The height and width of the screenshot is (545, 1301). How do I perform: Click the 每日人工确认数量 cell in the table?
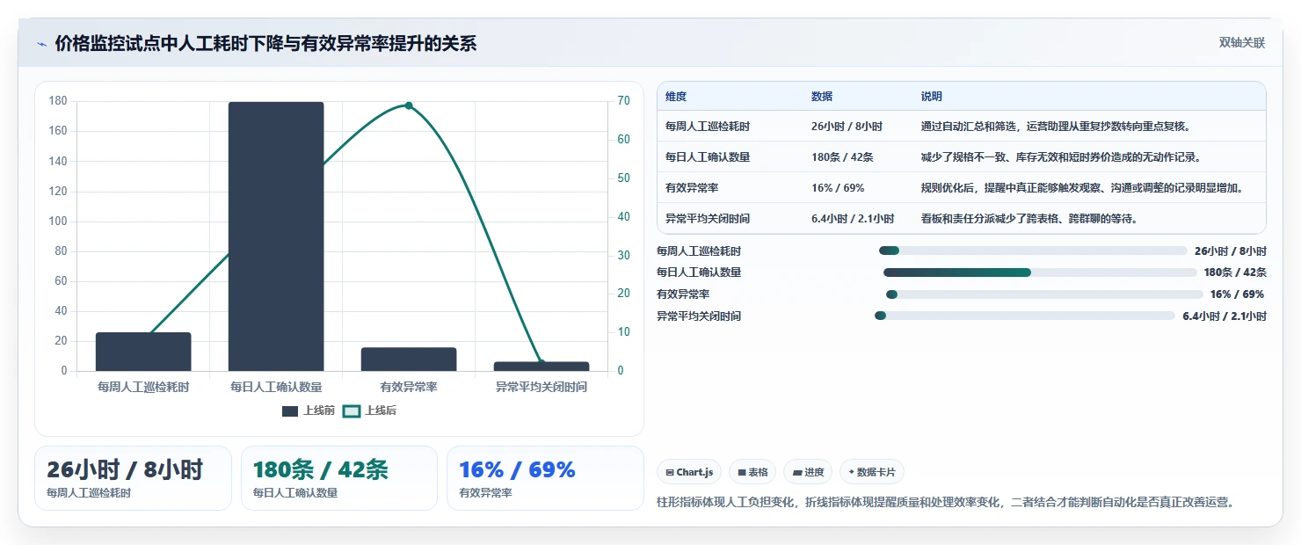(x=708, y=157)
